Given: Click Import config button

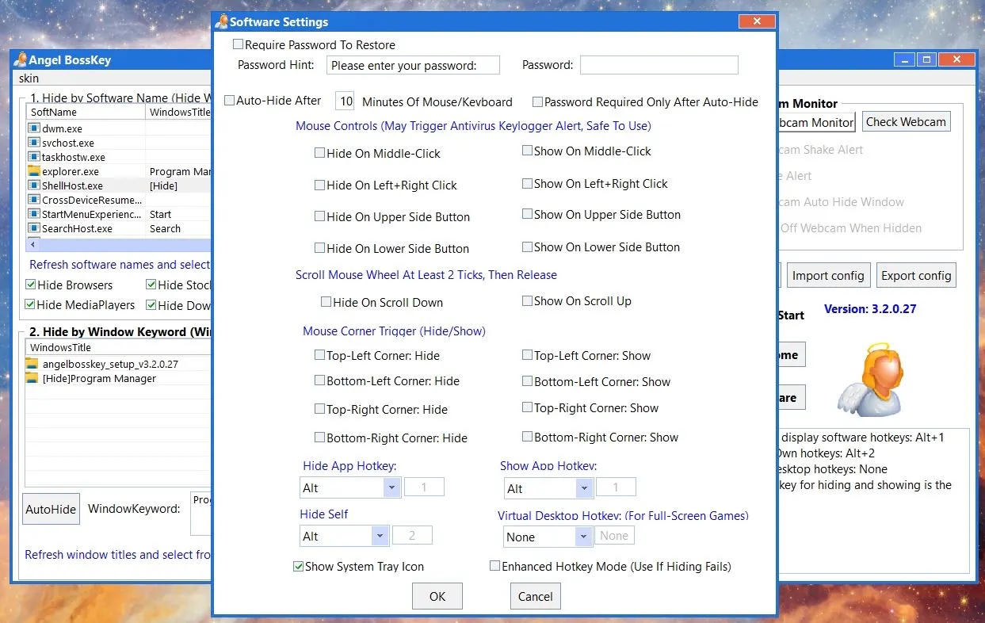Looking at the screenshot, I should coord(828,275).
